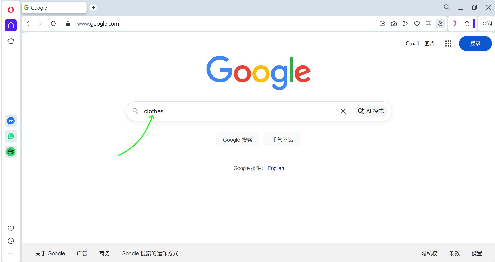The width and height of the screenshot is (495, 262).
Task: Open the sidebar history clock icon
Action: [11, 241]
